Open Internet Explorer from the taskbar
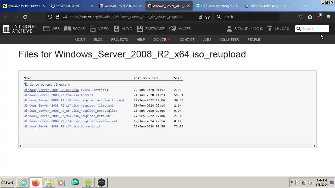This screenshot has height=188, width=335. tap(23, 183)
